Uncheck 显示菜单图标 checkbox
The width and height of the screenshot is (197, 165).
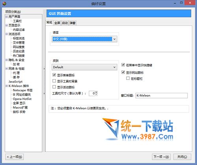tap(54, 75)
